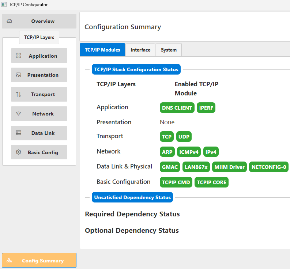Viewport: 290px width, 269px height.
Task: Click the Overview gauge icon
Action: [10, 21]
